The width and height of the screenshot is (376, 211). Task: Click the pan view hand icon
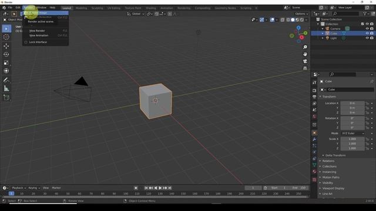[x=305, y=55]
